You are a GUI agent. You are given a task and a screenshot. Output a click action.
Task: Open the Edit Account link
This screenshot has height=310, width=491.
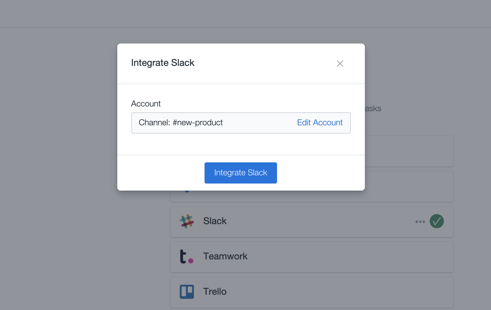coord(320,123)
